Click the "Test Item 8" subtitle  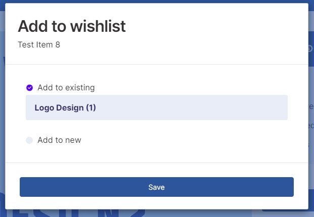point(39,44)
